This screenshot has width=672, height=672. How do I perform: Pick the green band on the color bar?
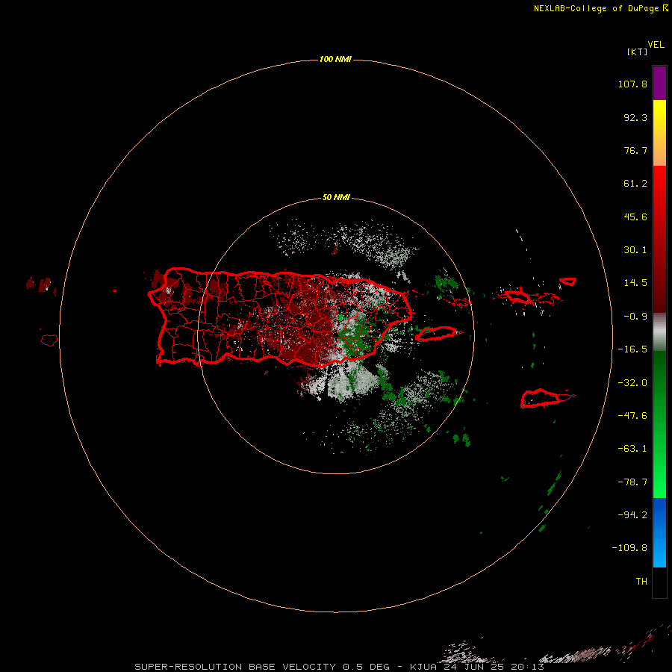(659, 424)
